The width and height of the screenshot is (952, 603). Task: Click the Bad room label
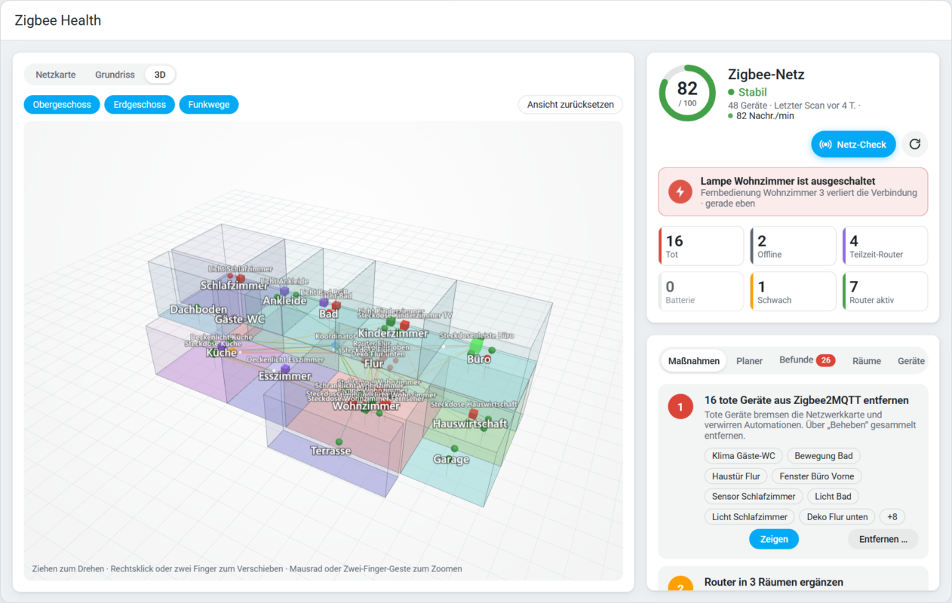328,314
